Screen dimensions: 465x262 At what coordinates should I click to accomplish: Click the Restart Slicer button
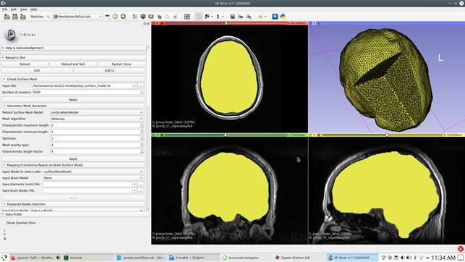pos(121,64)
